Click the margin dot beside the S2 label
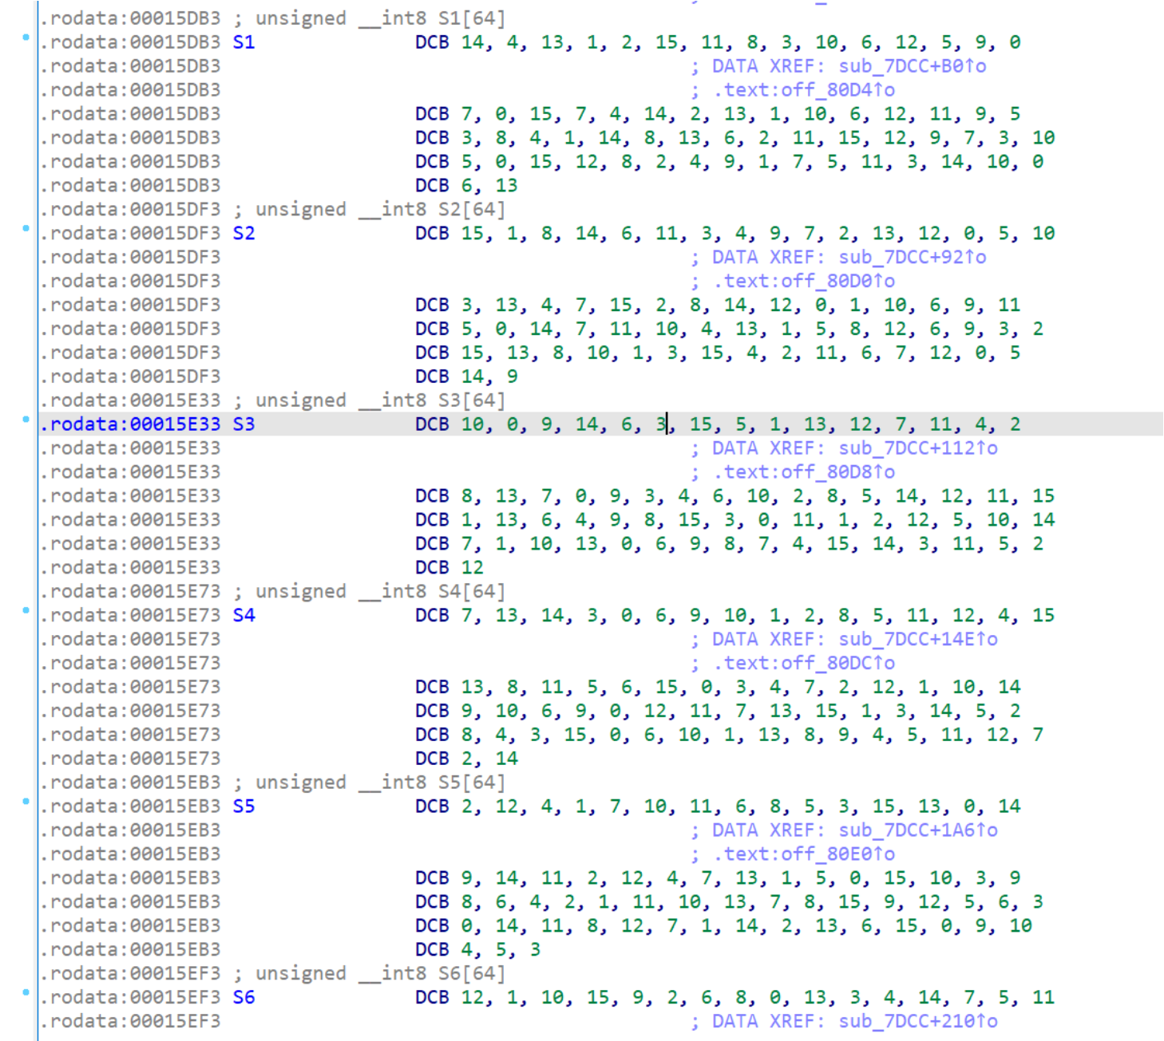 (26, 229)
